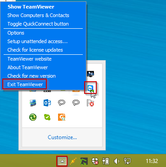This screenshot has height=167, width=166.
Task: Click the Dropbox icon with red error badge
Action: coord(95,161)
